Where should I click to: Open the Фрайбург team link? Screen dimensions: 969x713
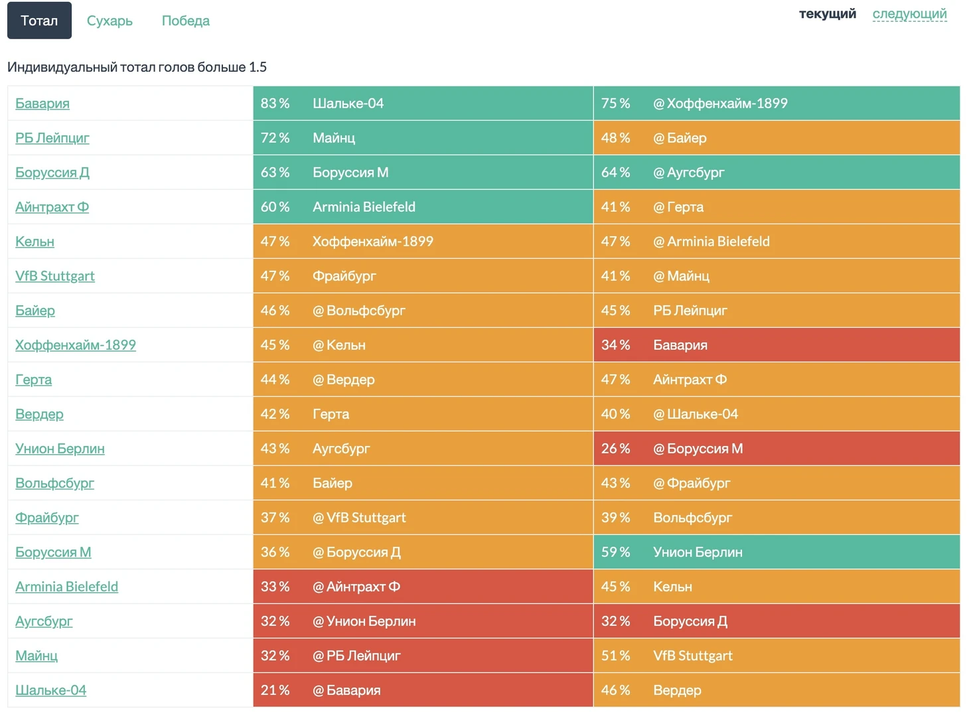(47, 518)
